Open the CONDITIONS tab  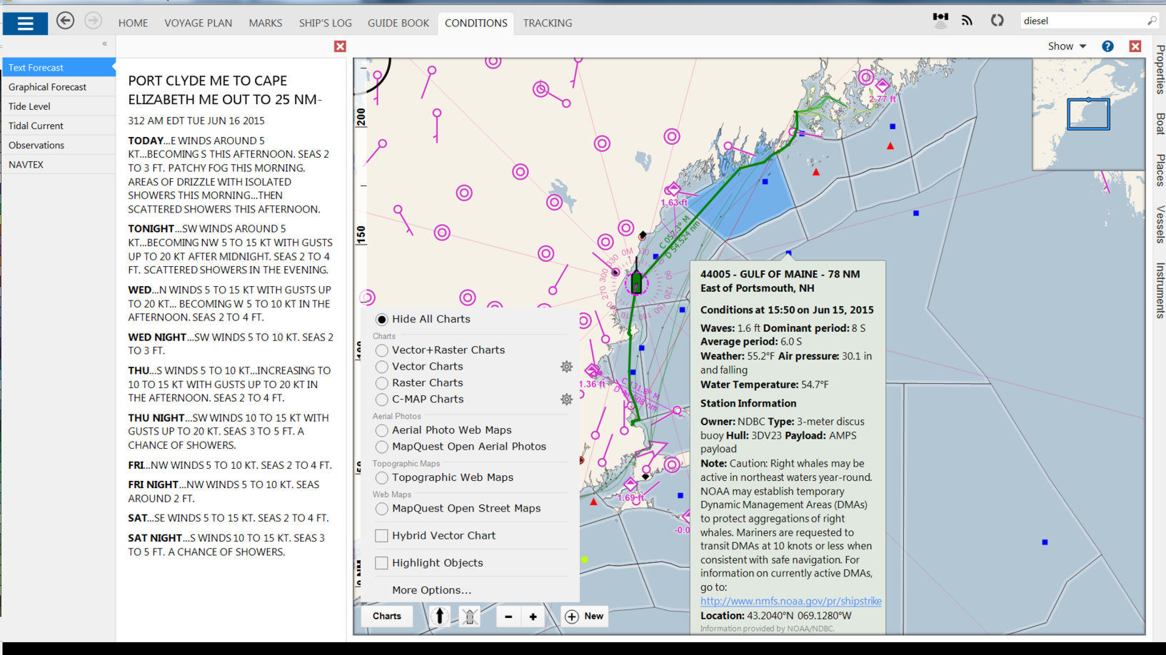476,23
